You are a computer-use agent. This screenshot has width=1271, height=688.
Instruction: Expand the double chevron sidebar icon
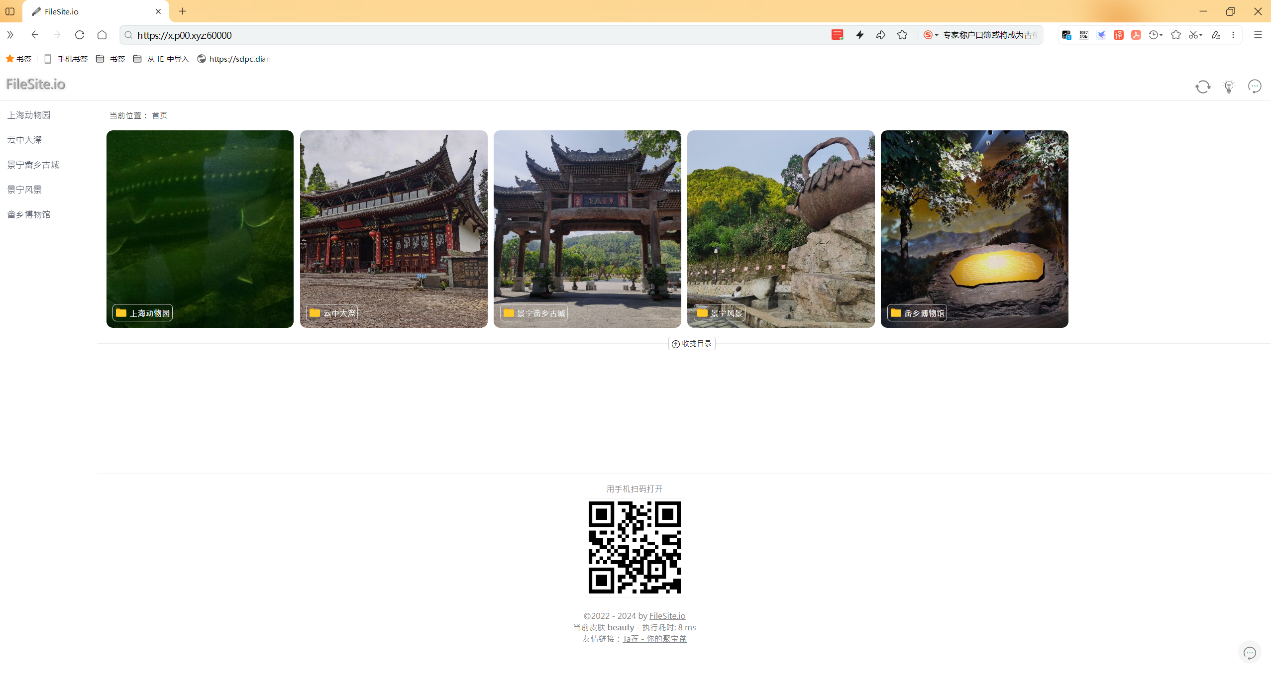click(x=10, y=35)
